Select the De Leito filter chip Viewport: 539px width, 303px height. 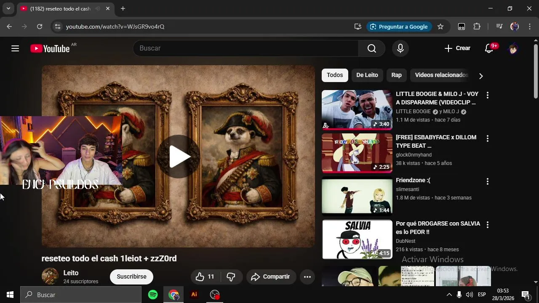click(x=367, y=75)
